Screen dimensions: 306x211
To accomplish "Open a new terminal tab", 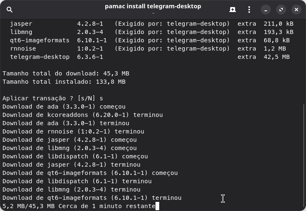I will pyautogui.click(x=233, y=10).
